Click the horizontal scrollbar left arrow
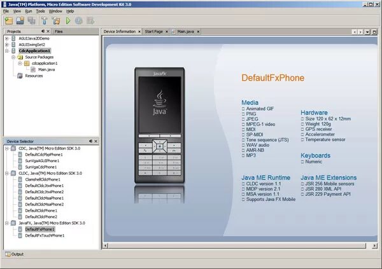Image resolution: width=382 pixels, height=269 pixels. point(106,246)
